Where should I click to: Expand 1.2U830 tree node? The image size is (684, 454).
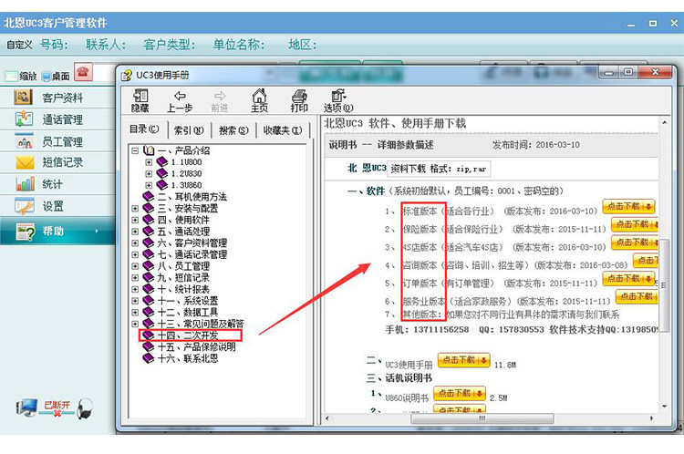pos(149,173)
